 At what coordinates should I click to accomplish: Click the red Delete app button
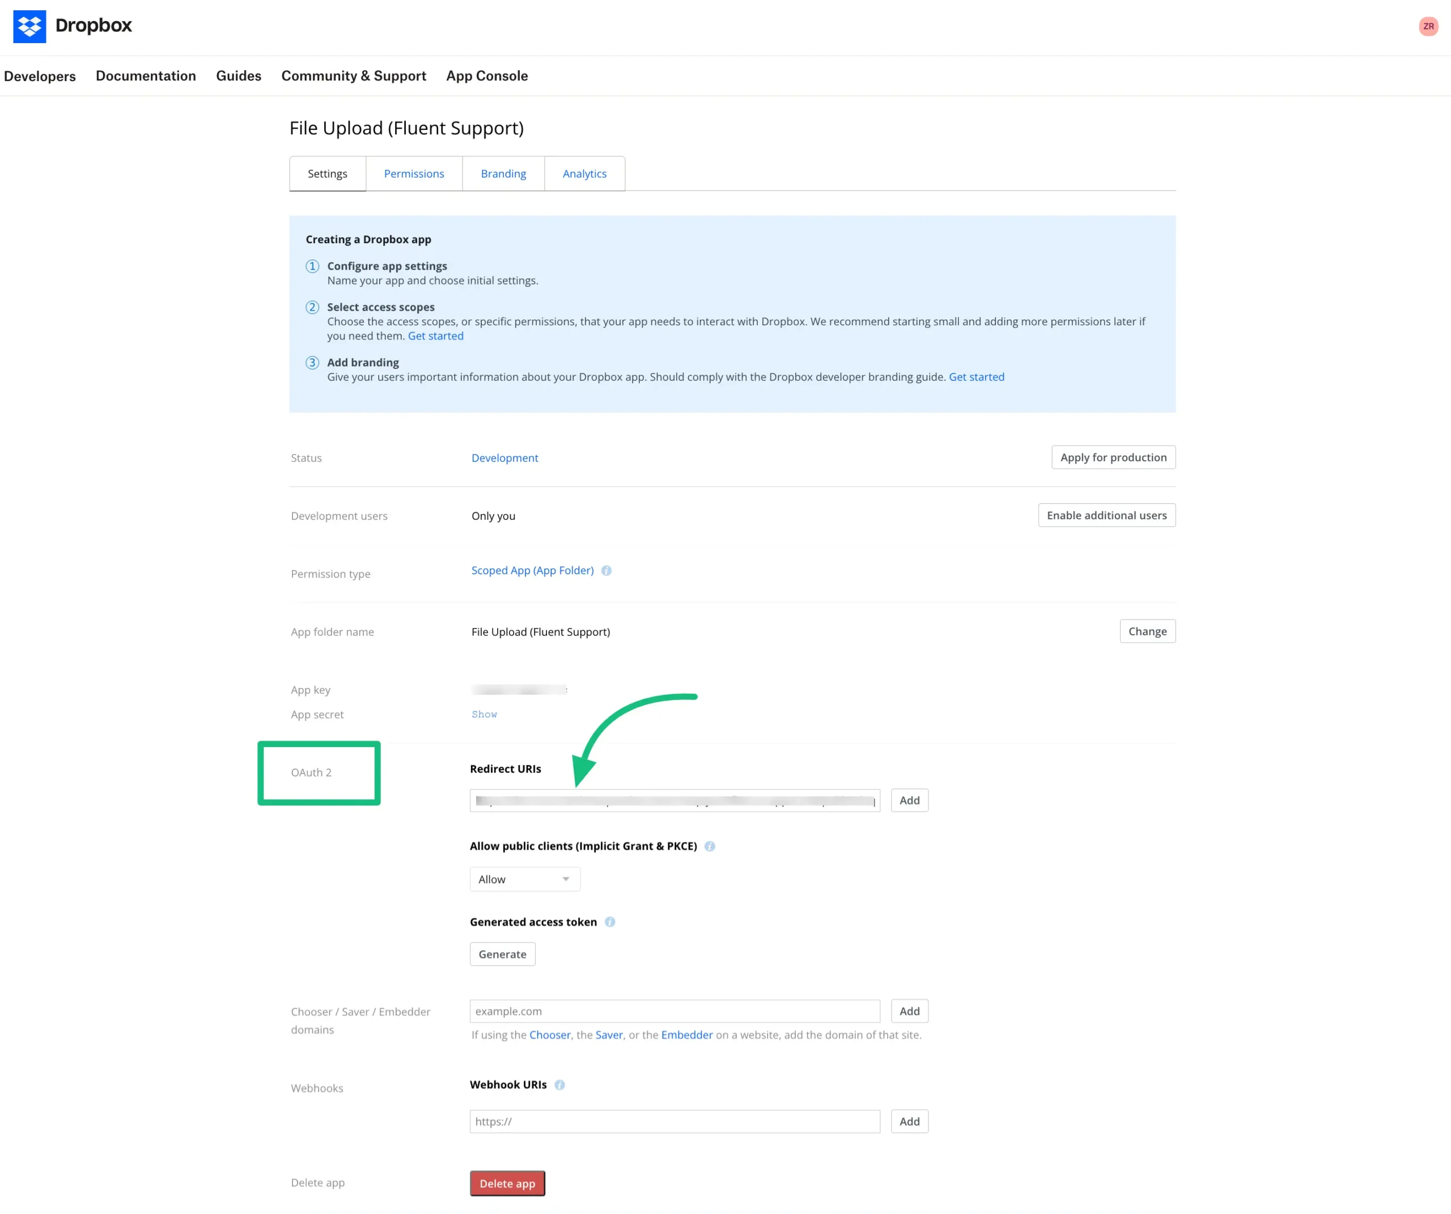[x=507, y=1183]
